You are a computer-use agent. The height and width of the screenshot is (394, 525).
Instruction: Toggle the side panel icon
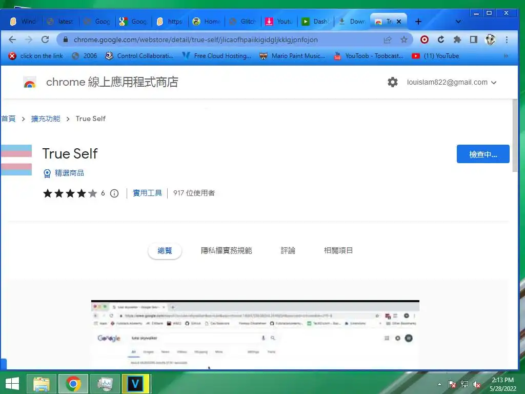click(x=473, y=40)
